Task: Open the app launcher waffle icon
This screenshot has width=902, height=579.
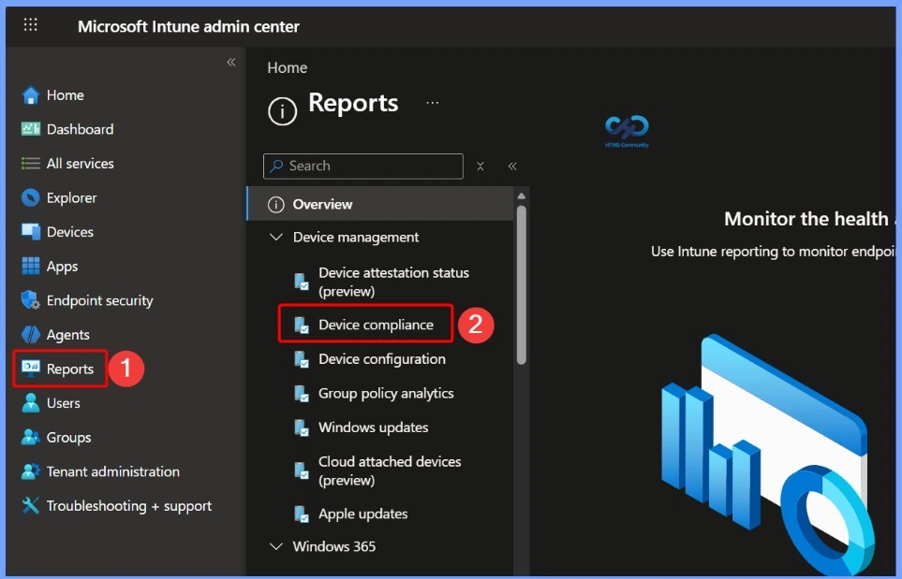Action: pyautogui.click(x=31, y=24)
